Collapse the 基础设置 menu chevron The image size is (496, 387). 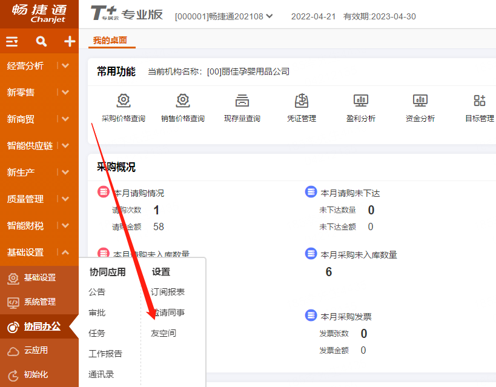[65, 252]
